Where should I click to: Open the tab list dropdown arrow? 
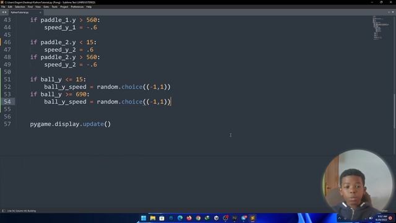coord(393,12)
